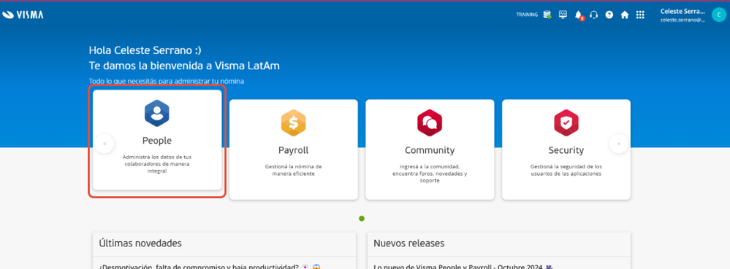Click the previous carousel arrow
This screenshot has width=730, height=269.
pos(104,144)
